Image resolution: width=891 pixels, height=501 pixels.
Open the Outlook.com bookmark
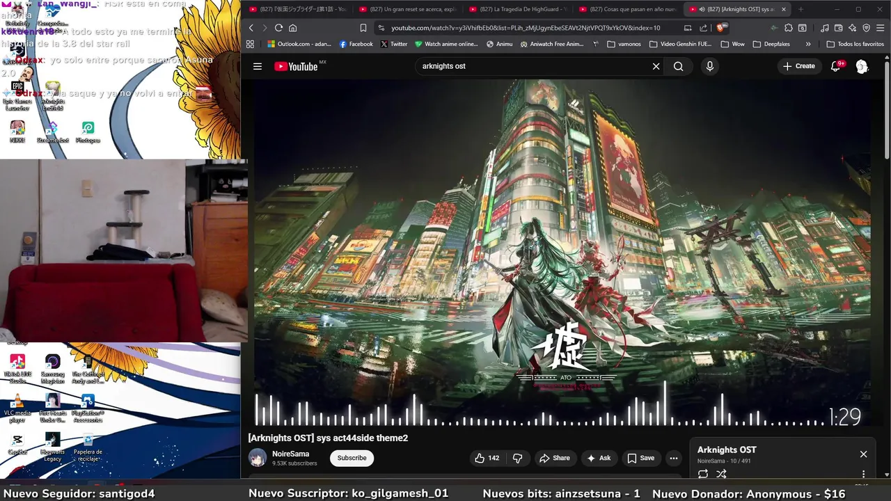point(299,44)
